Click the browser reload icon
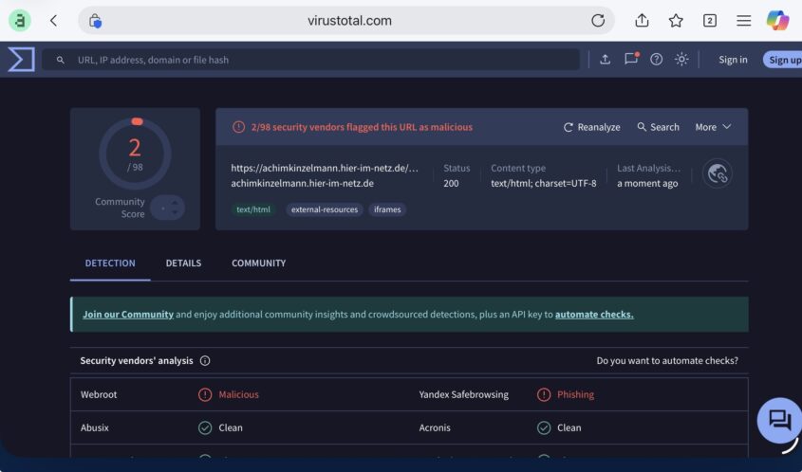 598,21
